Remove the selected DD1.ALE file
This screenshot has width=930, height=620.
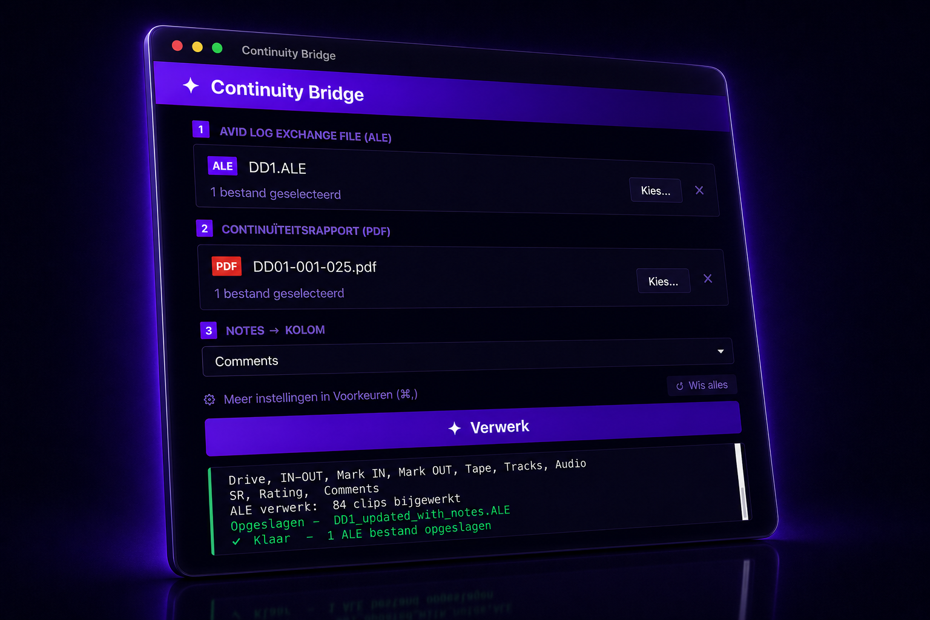point(699,190)
